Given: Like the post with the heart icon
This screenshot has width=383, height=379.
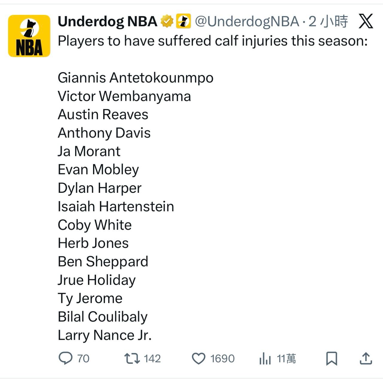Looking at the screenshot, I should tap(198, 358).
